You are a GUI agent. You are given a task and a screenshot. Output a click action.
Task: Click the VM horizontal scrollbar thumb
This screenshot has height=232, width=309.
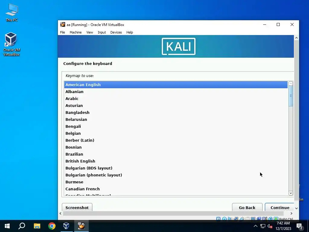pos(173,214)
